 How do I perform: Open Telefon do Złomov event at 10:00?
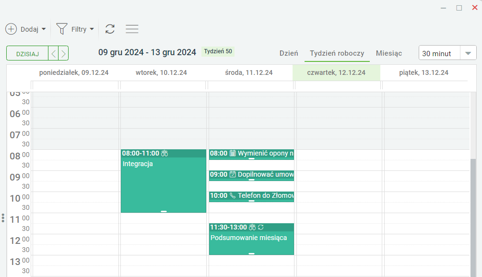point(251,197)
